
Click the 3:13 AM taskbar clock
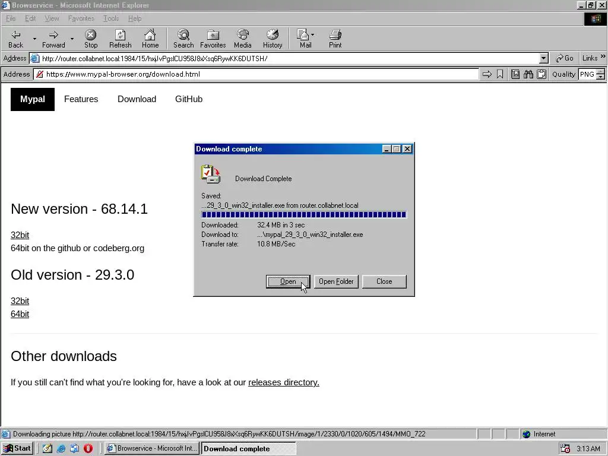pos(588,449)
